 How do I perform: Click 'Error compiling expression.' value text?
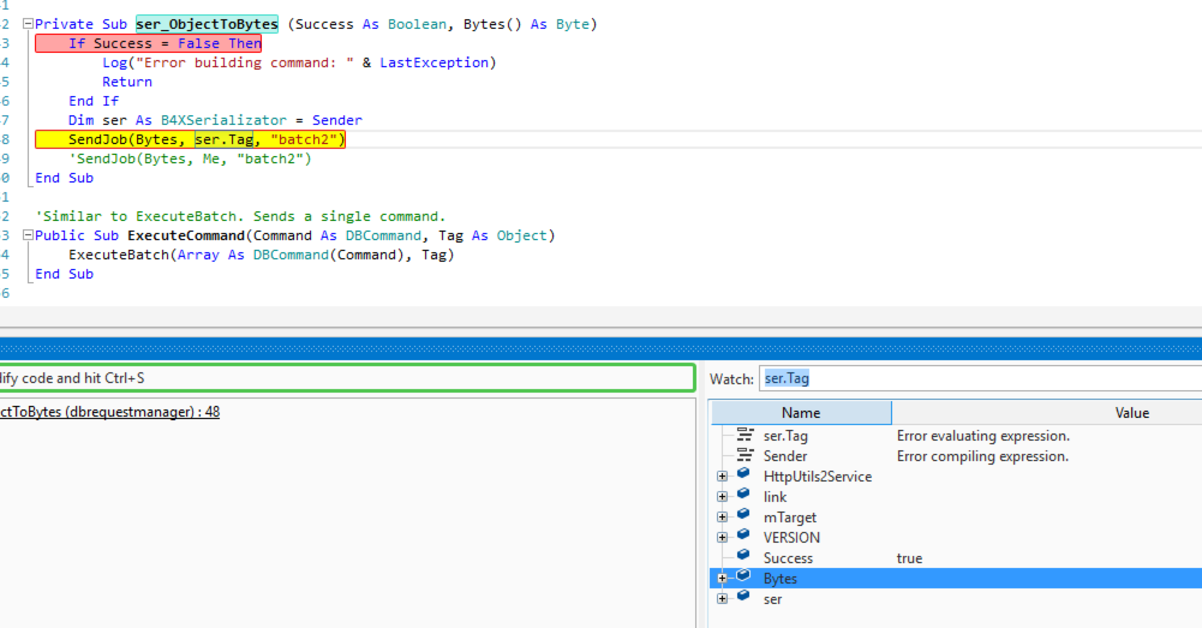[982, 456]
